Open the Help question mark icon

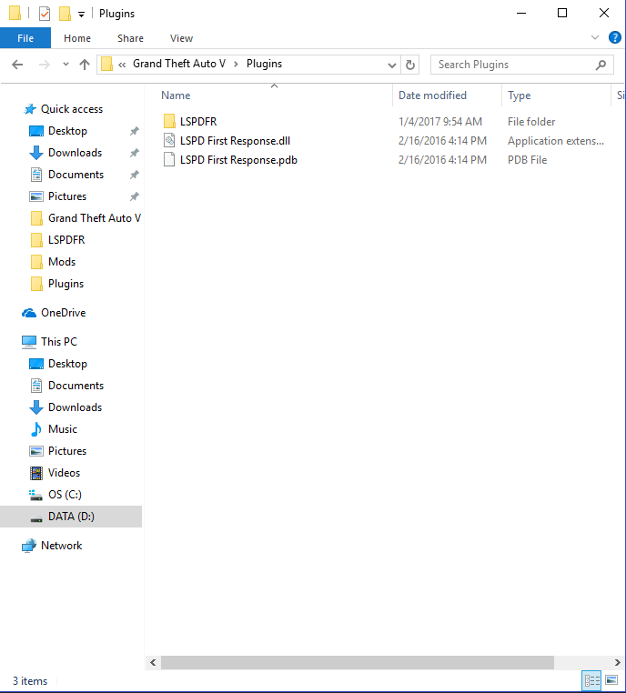(x=615, y=37)
